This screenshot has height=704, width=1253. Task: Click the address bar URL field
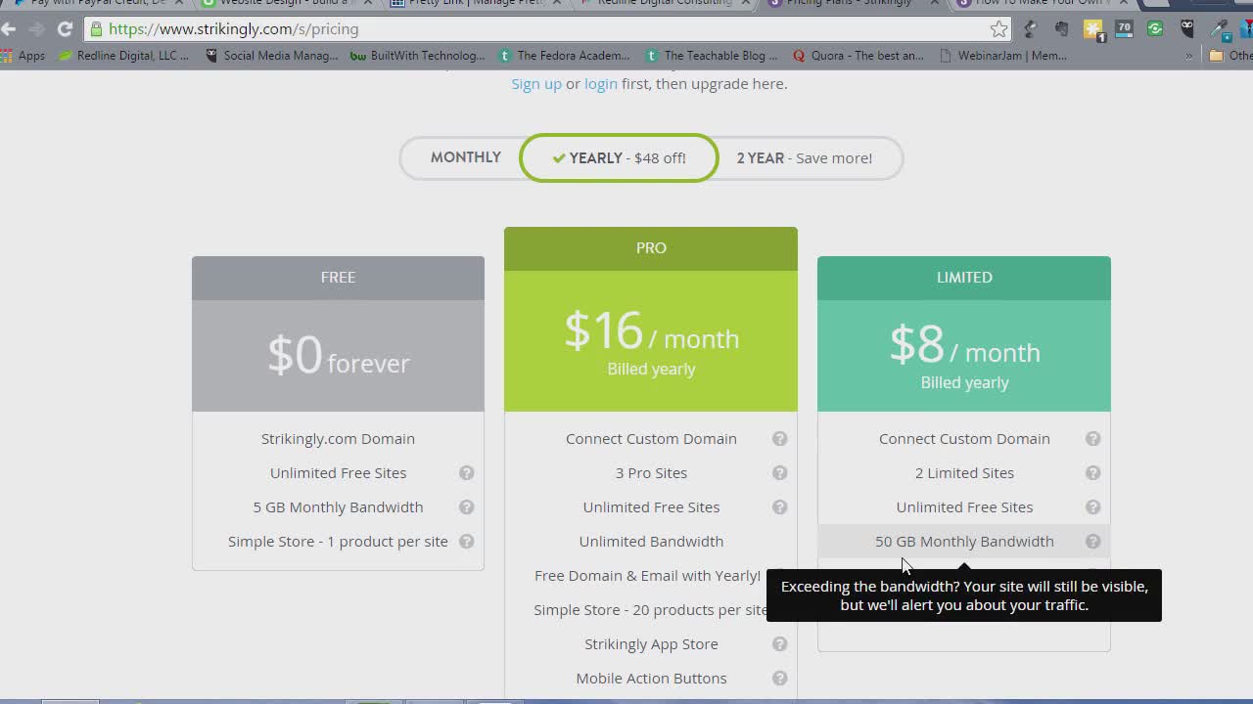pos(548,29)
